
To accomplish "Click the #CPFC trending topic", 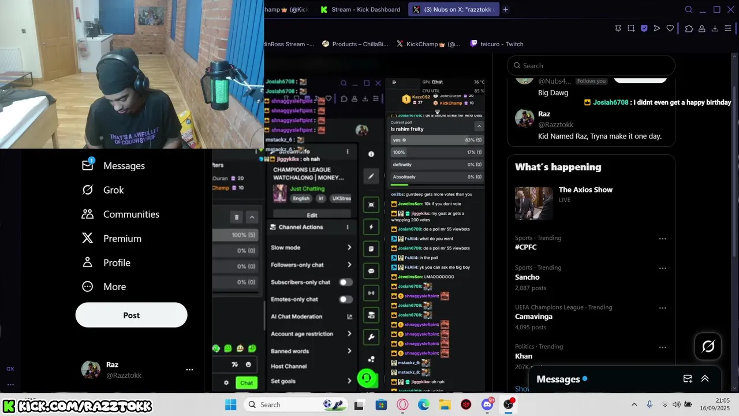I will (526, 247).
